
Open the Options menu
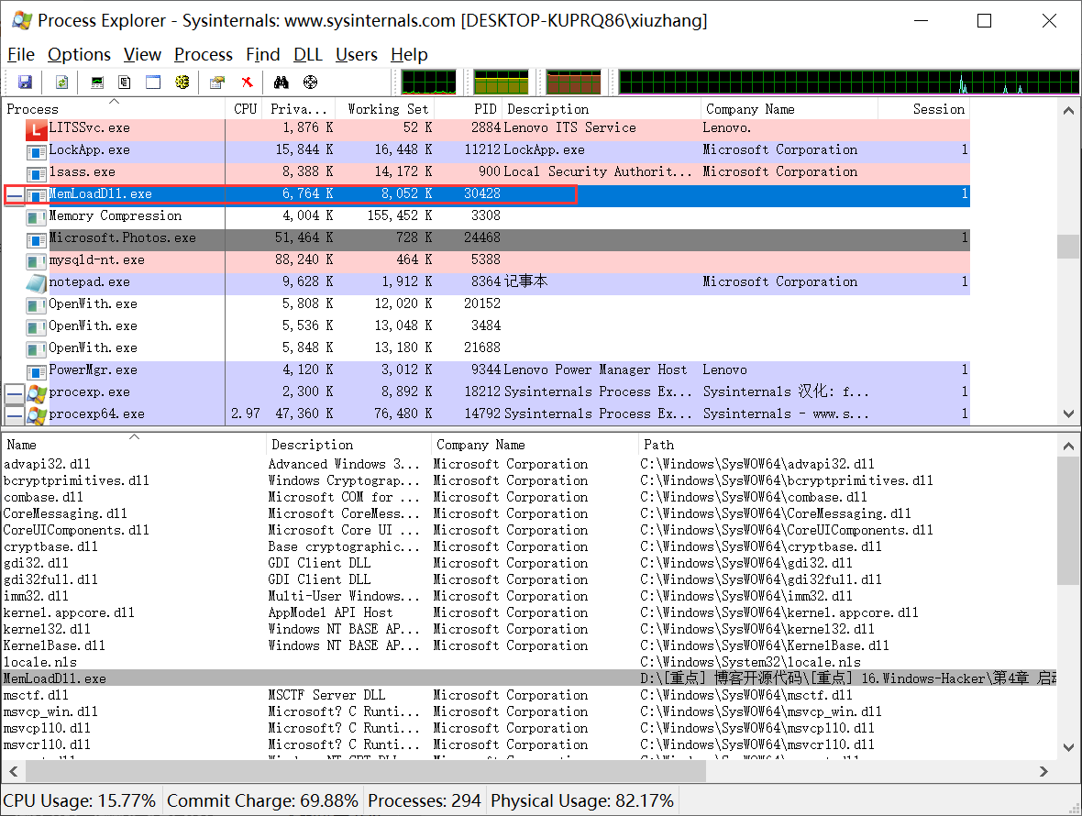[80, 54]
